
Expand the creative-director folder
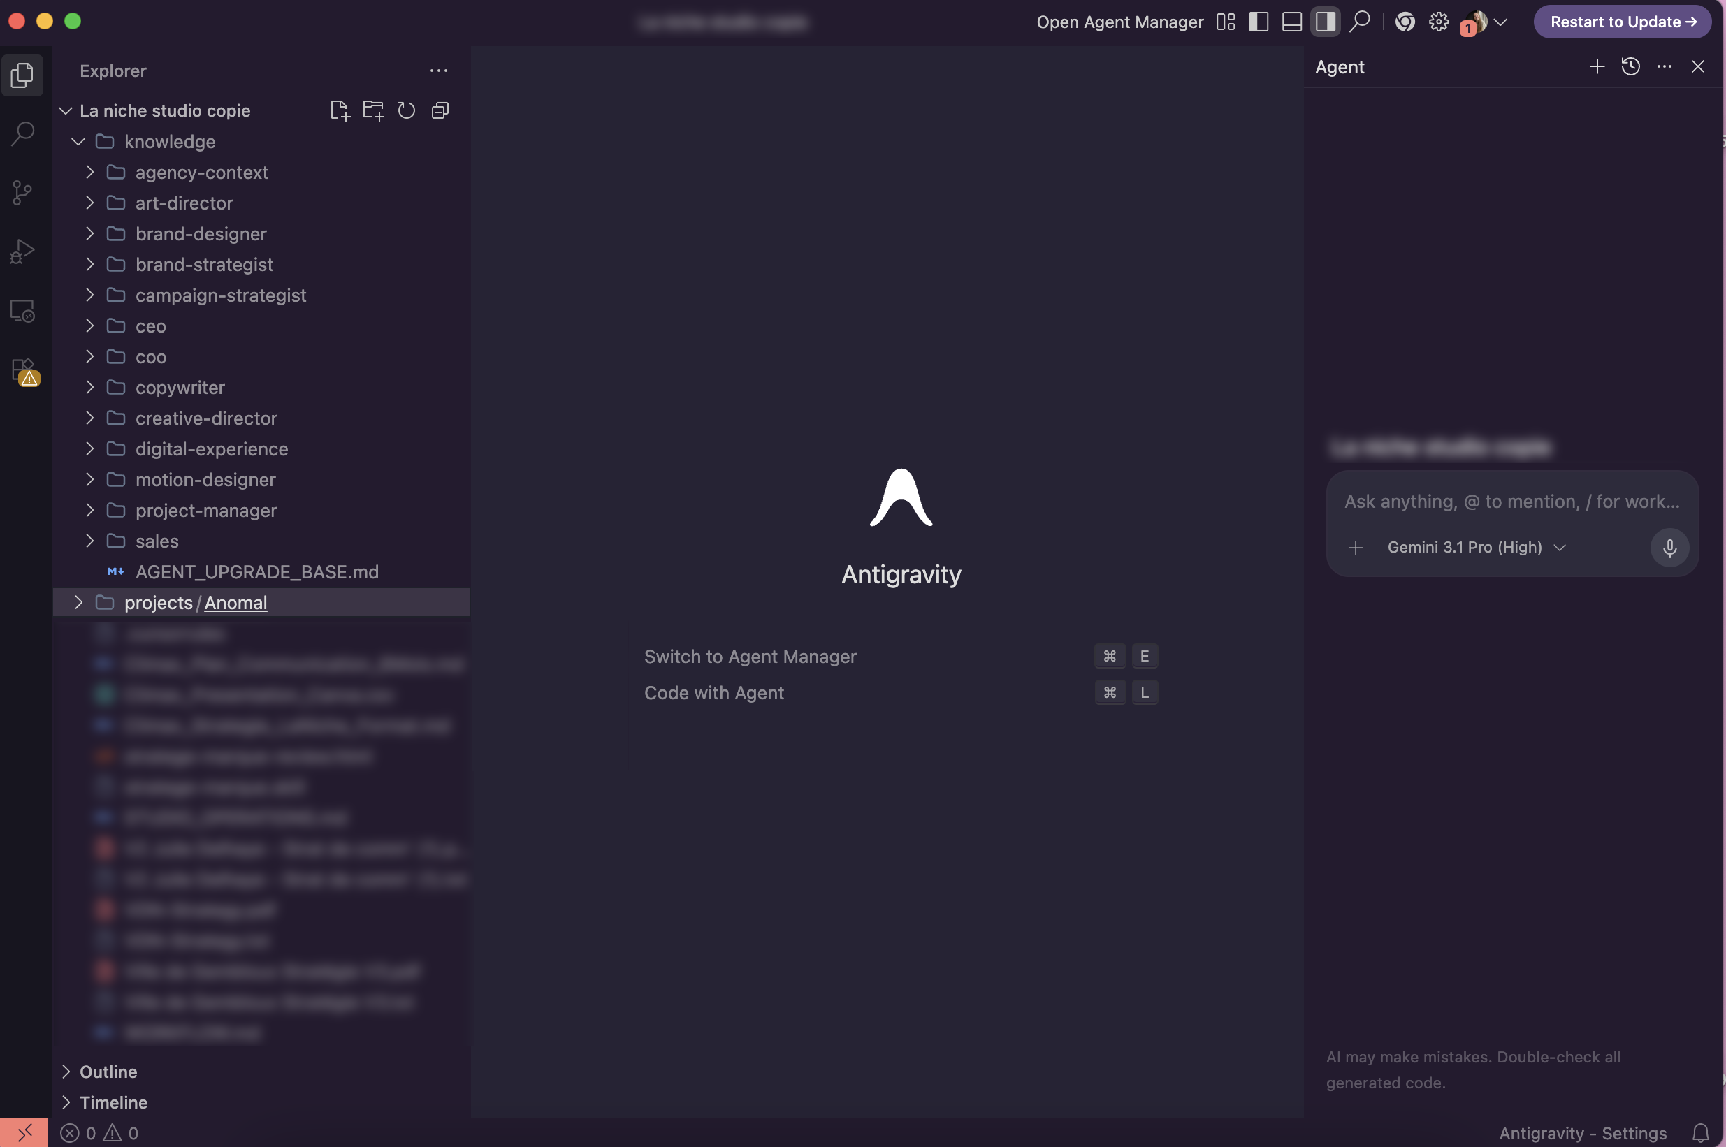click(89, 418)
